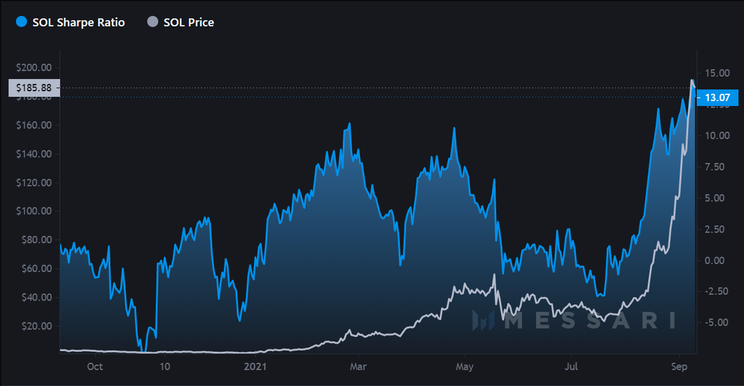744x386 pixels.
Task: Click the Sep date label
Action: point(679,367)
